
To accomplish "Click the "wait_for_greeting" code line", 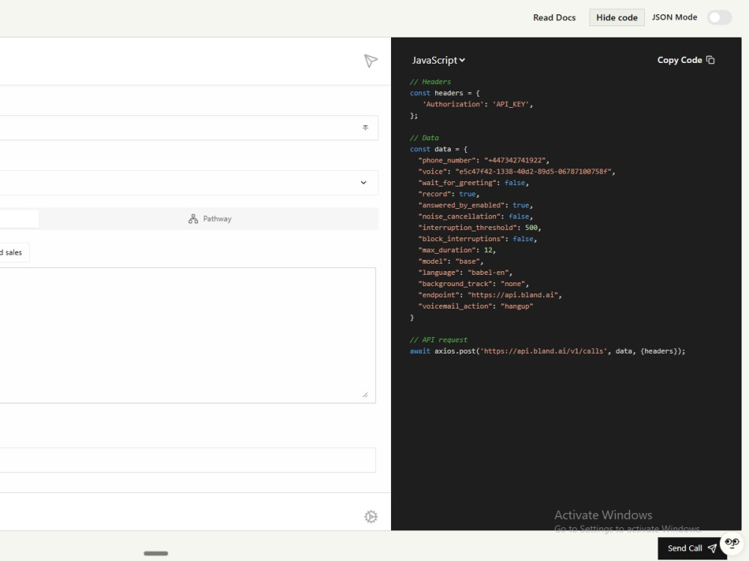I will click(x=473, y=183).
